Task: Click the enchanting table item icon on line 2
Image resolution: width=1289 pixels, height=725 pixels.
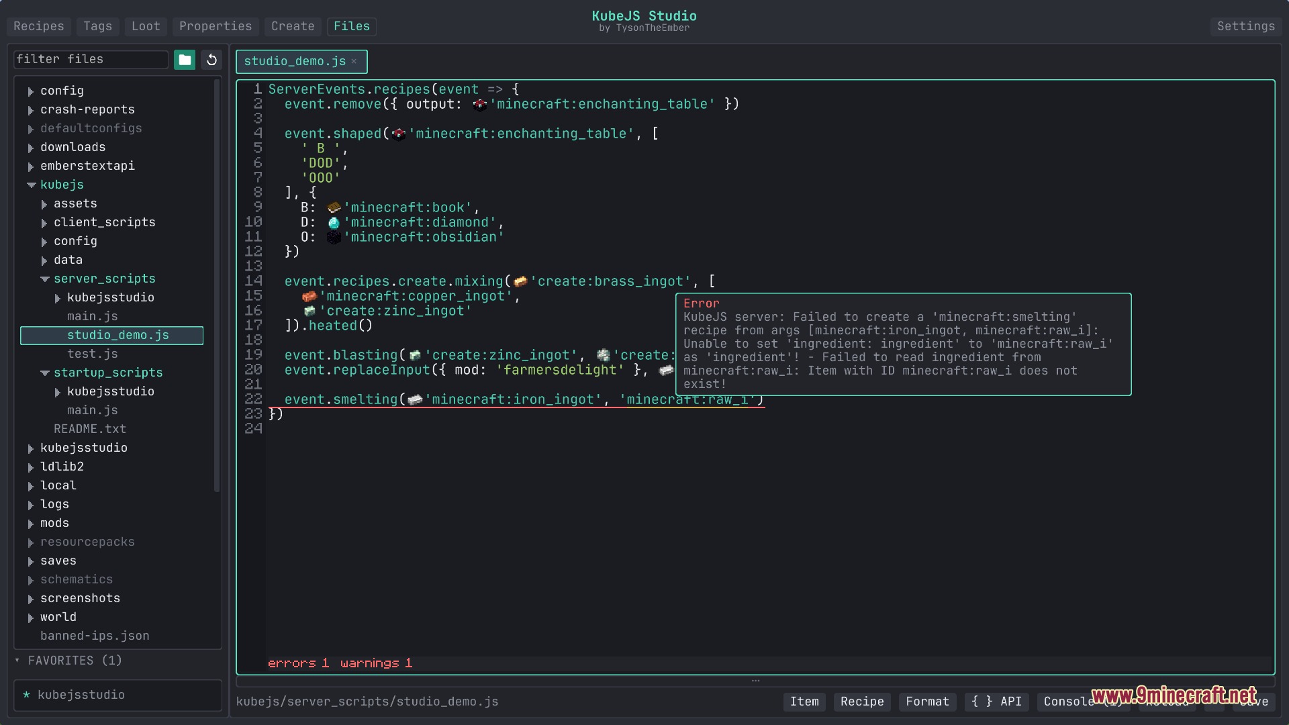Action: click(x=479, y=104)
